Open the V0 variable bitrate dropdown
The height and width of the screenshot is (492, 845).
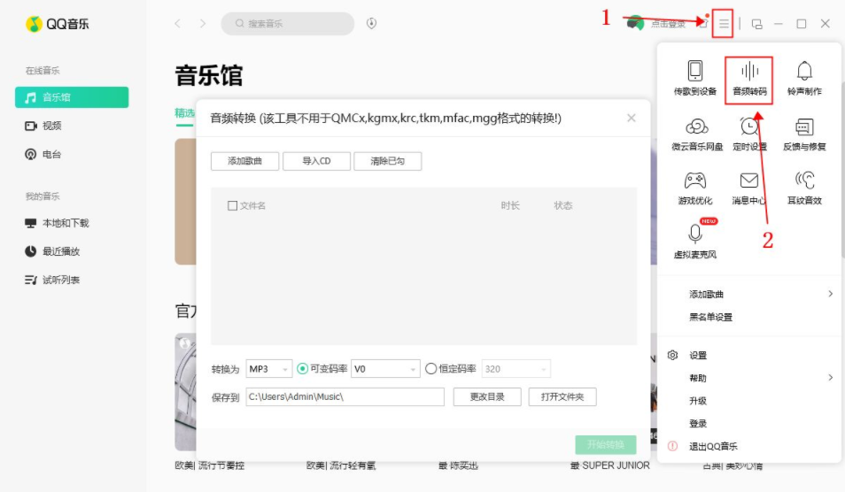[385, 369]
